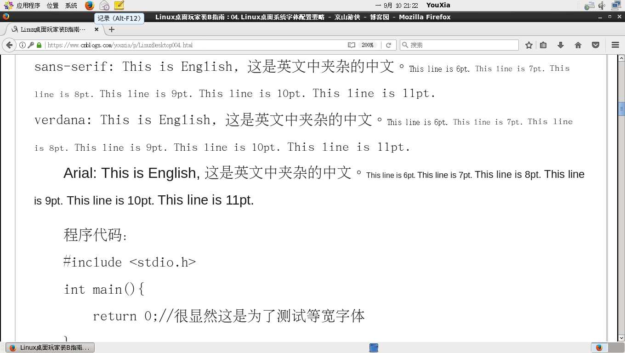Click the network connection tray icon
Screen dimensions: 625x353
(589, 6)
